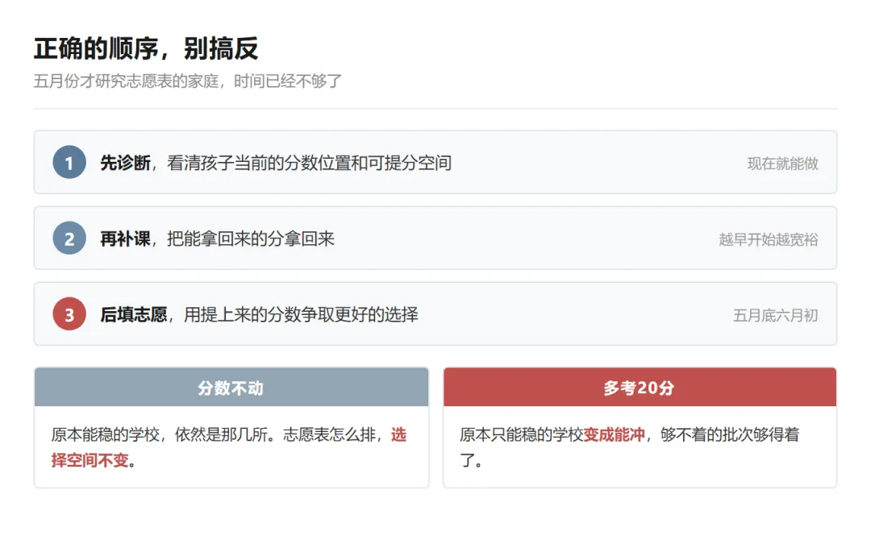This screenshot has height=540, width=871.
Task: Select the bold text 再补课
Action: tap(125, 239)
